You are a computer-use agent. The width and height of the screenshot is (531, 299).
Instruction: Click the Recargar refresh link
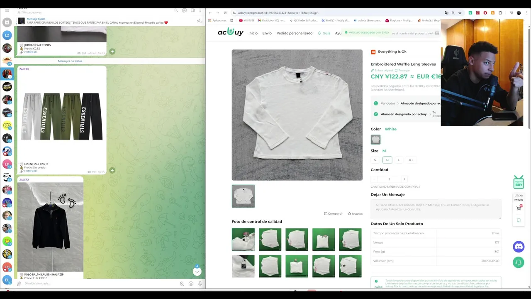(x=402, y=71)
